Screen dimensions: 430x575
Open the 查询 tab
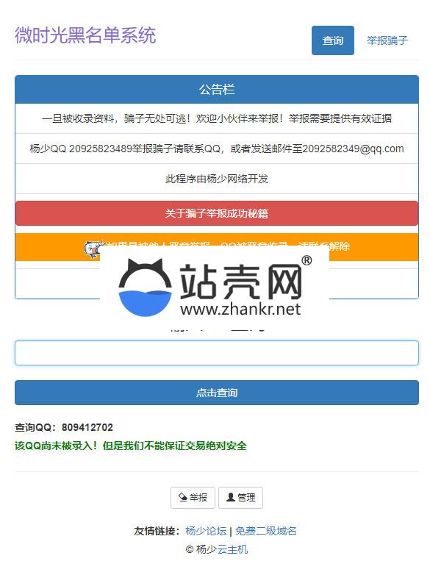pos(332,40)
